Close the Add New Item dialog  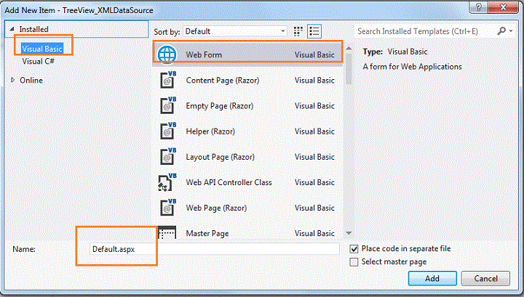pyautogui.click(x=504, y=7)
